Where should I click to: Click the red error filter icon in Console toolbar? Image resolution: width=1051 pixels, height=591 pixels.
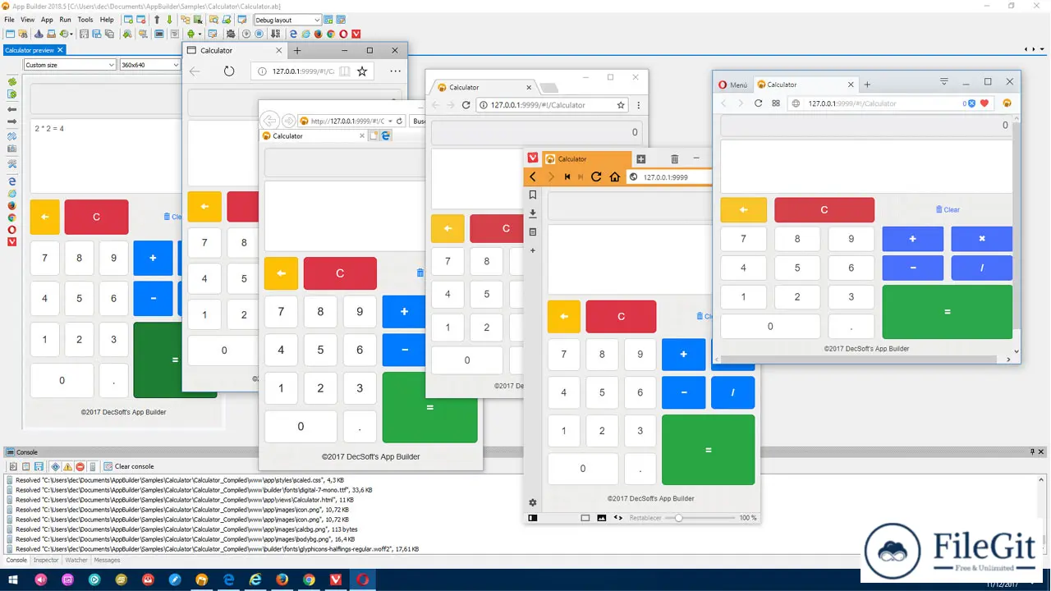point(80,466)
